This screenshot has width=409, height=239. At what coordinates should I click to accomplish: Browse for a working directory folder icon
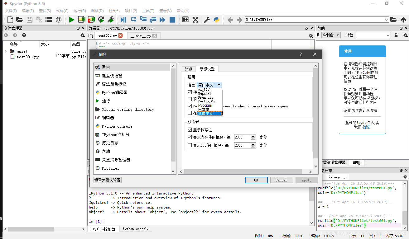point(393,20)
